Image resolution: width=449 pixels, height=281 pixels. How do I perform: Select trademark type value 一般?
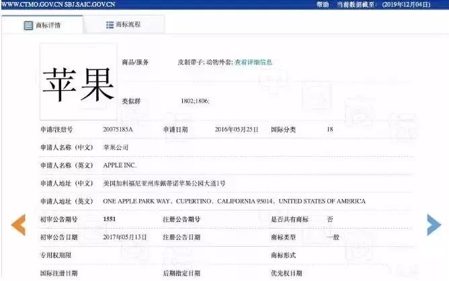coord(333,237)
